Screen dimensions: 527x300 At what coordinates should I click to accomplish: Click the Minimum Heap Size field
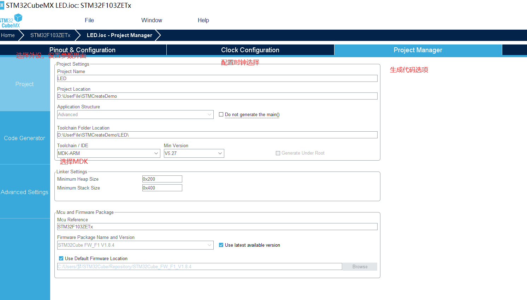(162, 179)
